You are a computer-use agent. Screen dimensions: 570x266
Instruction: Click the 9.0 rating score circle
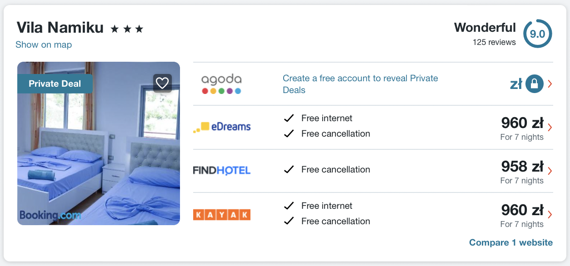[537, 34]
